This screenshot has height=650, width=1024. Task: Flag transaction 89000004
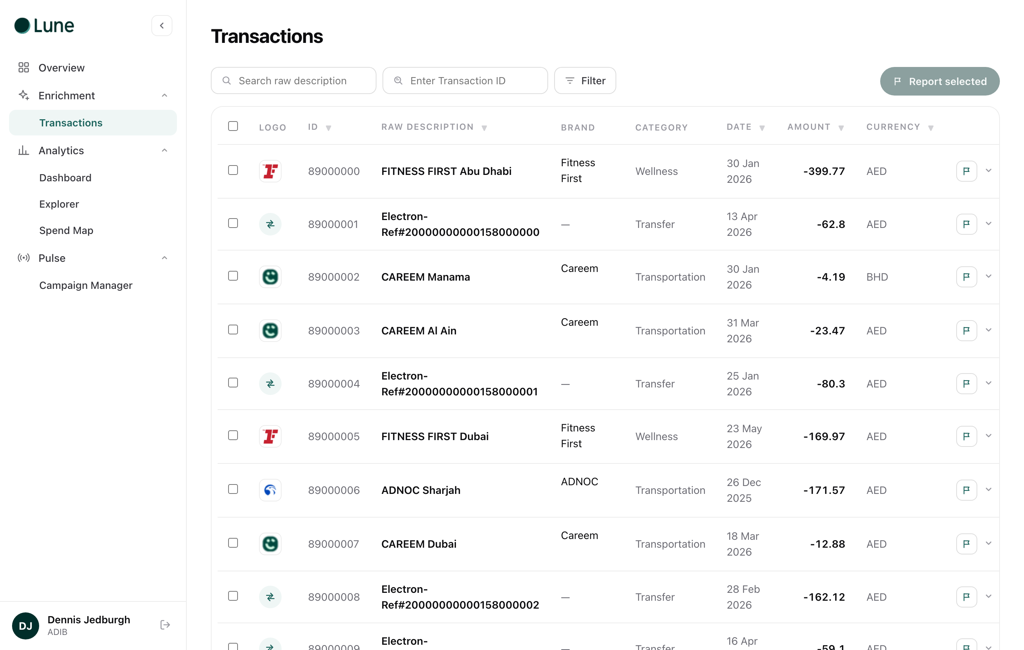966,383
